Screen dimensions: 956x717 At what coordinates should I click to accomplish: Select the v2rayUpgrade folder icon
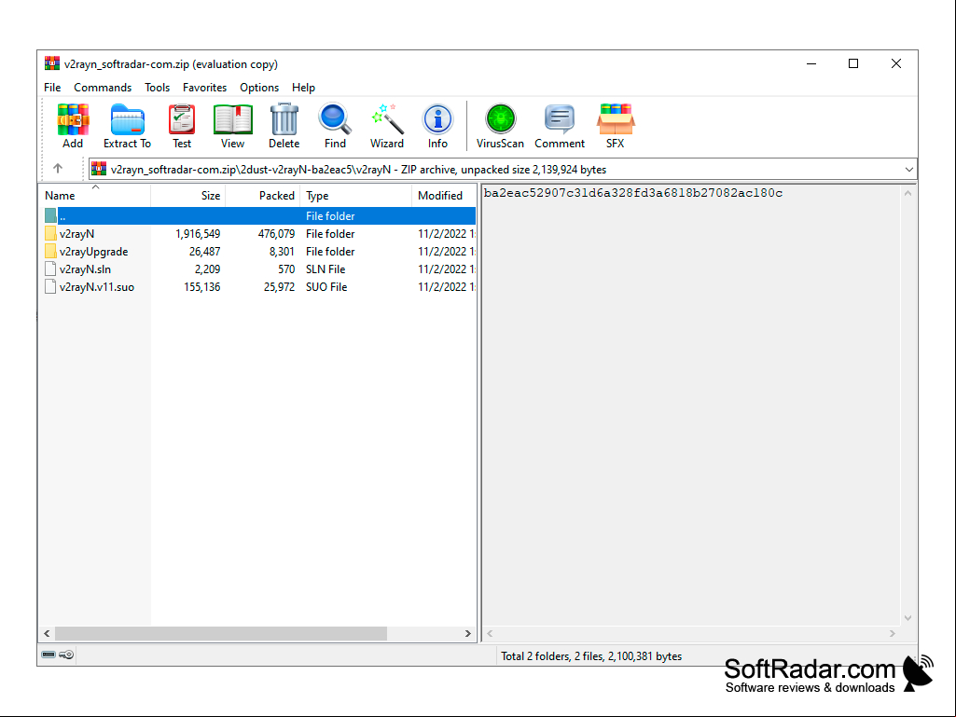click(x=50, y=251)
